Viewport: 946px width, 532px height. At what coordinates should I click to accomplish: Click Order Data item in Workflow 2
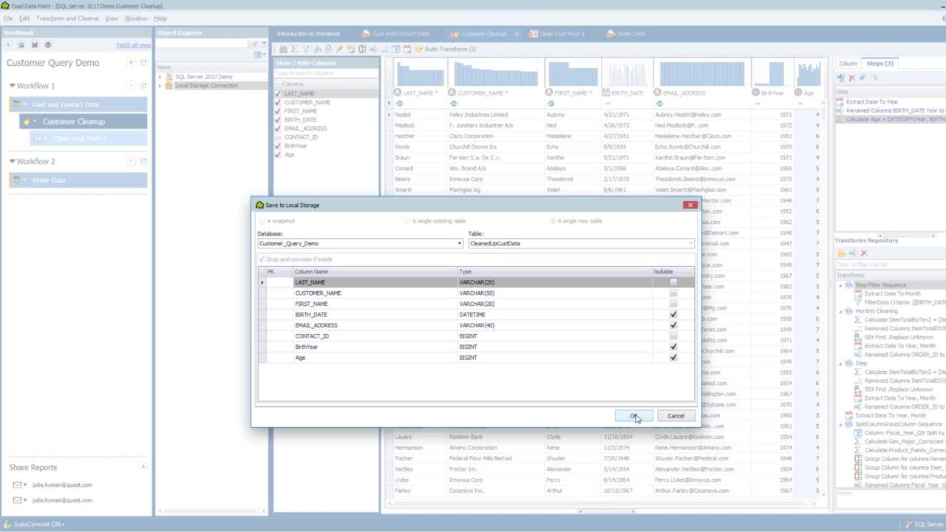tap(78, 180)
